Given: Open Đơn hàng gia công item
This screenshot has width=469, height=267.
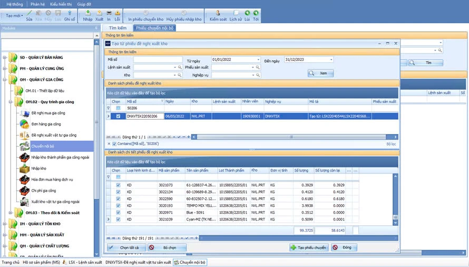Looking at the screenshot, I should [x=46, y=124].
